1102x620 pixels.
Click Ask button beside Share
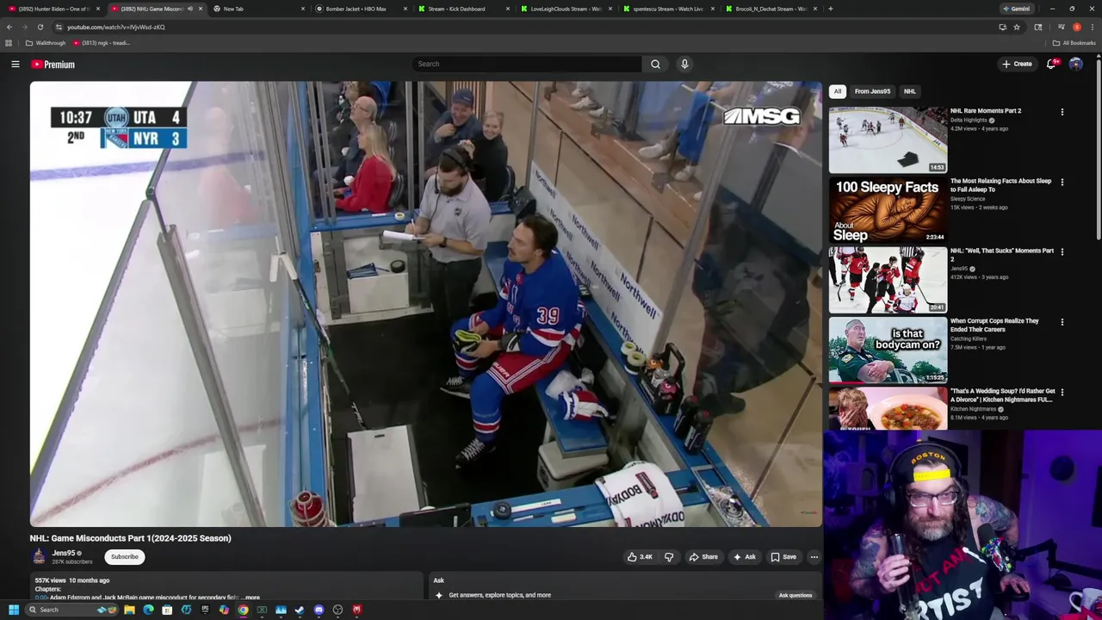pyautogui.click(x=744, y=557)
